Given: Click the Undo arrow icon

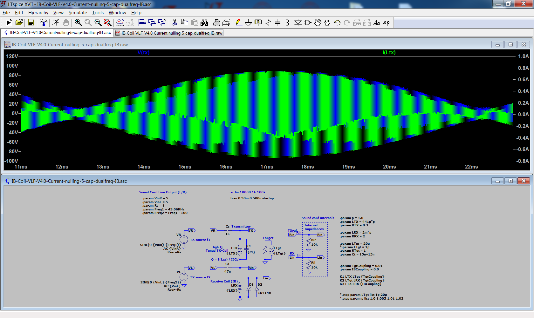Looking at the screenshot, I should pyautogui.click(x=337, y=23).
